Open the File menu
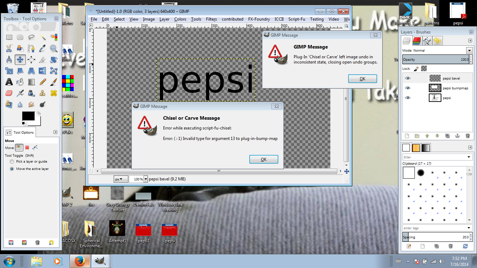 point(94,19)
